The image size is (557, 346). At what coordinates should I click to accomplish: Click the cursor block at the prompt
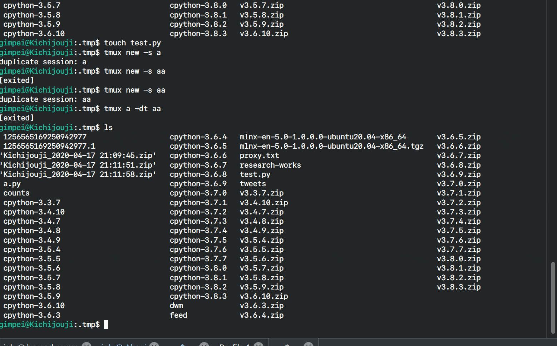tap(106, 325)
